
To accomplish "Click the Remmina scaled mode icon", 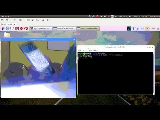I will 7,20.
